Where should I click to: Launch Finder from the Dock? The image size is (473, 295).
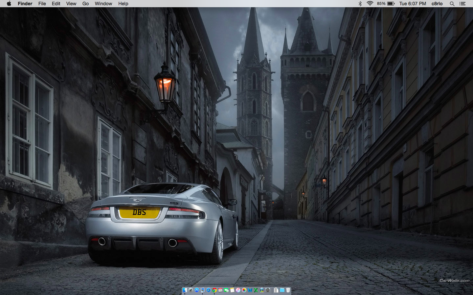coord(185,290)
